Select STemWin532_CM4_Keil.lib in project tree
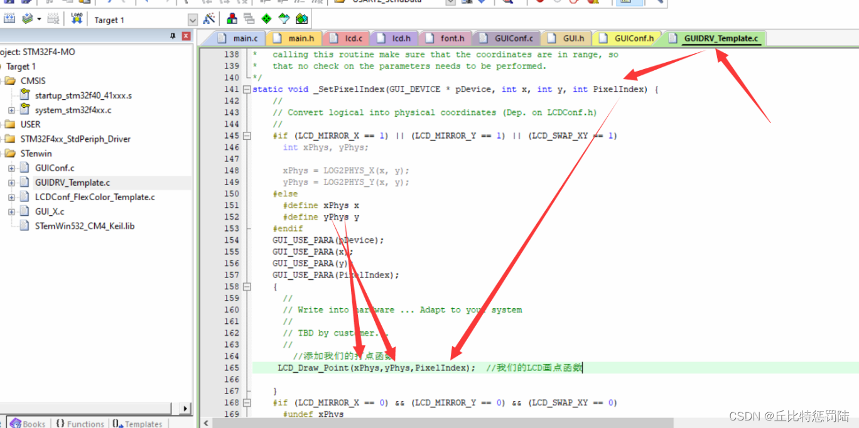This screenshot has width=859, height=428. 85,226
